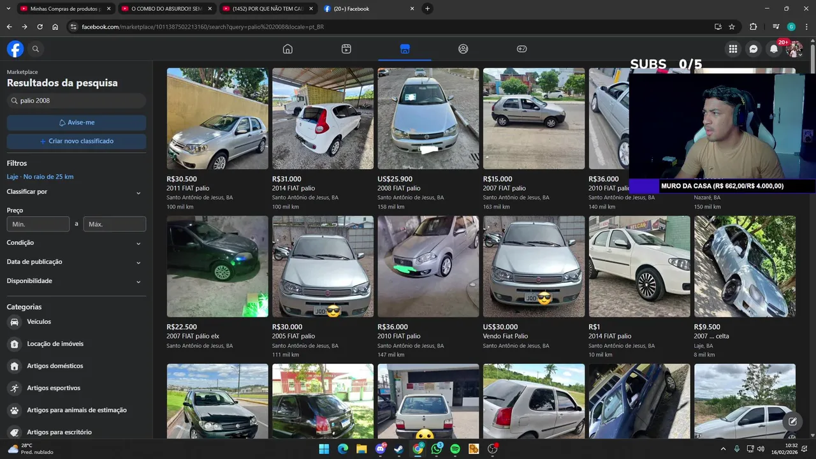The width and height of the screenshot is (816, 459).
Task: Open Discord from the taskbar
Action: 381,449
